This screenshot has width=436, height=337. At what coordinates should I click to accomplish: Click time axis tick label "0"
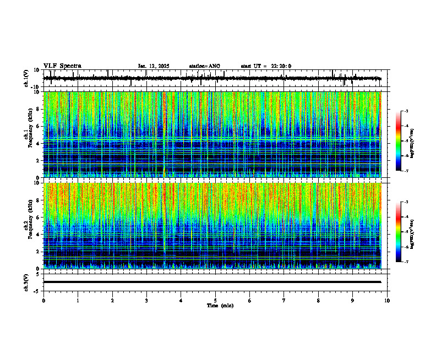pyautogui.click(x=43, y=301)
